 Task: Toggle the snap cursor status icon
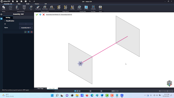click(x=75, y=91)
